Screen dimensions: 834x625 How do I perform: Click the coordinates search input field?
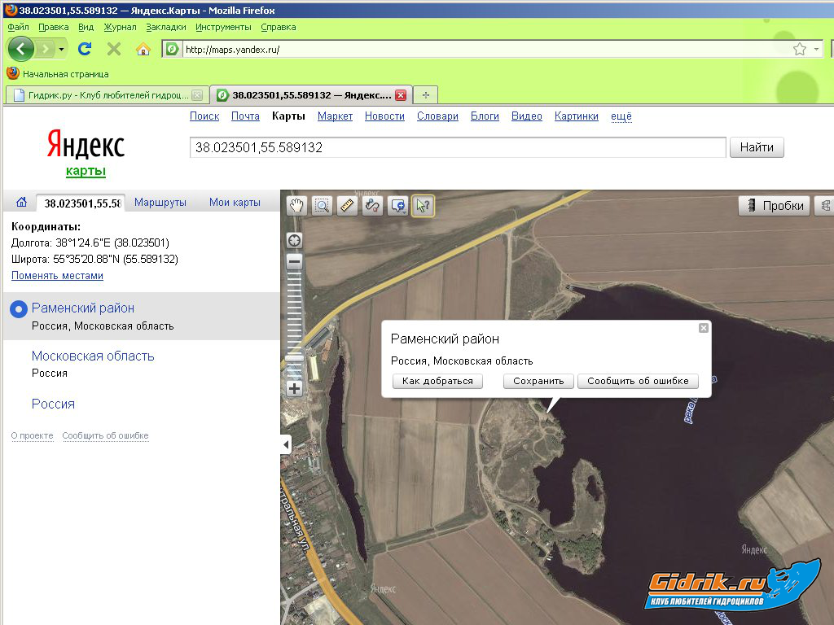[x=457, y=148]
